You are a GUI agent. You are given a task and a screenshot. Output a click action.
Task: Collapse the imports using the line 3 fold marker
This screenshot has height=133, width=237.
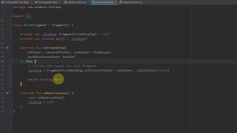11,16
